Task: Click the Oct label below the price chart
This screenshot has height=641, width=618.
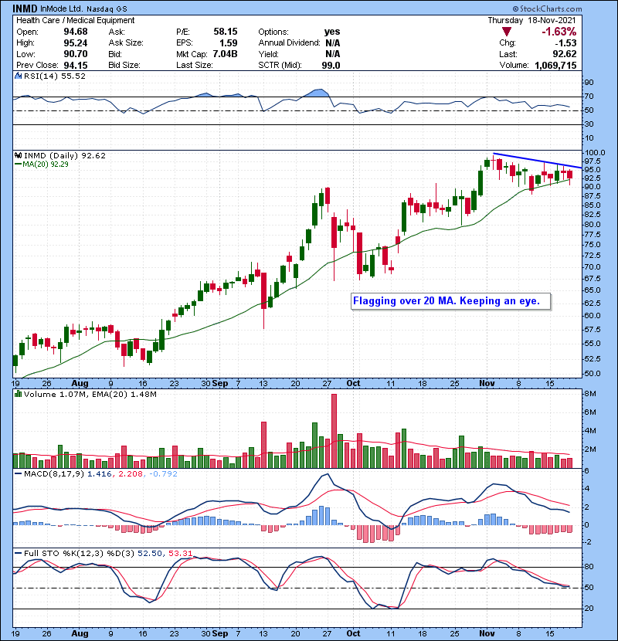Action: tap(353, 384)
